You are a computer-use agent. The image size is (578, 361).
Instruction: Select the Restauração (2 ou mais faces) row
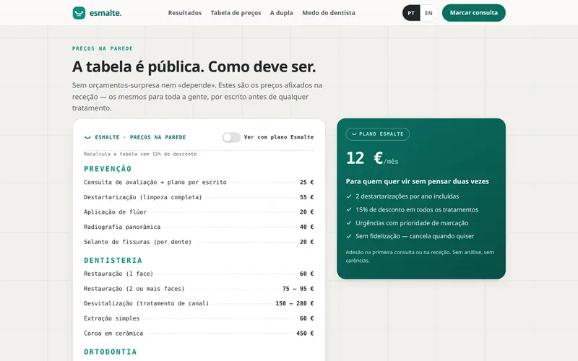199,288
